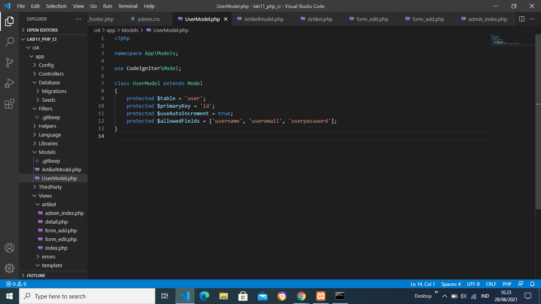Expand the Controllers folder

pos(50,74)
